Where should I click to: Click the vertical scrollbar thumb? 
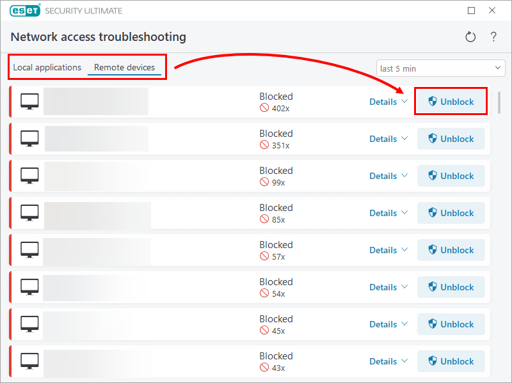click(x=500, y=102)
